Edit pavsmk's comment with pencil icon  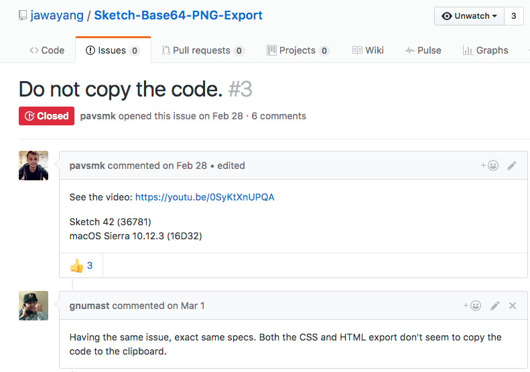(x=512, y=166)
